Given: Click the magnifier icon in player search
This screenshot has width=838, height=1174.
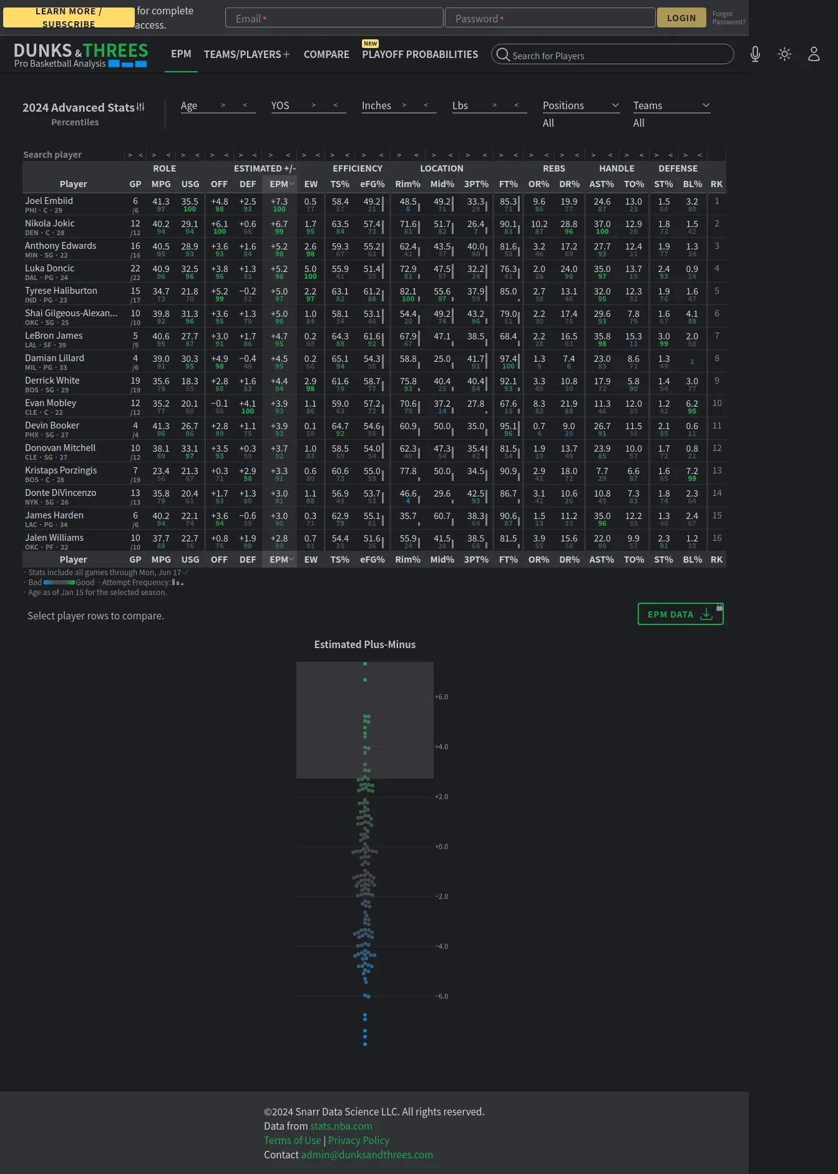Looking at the screenshot, I should [503, 55].
